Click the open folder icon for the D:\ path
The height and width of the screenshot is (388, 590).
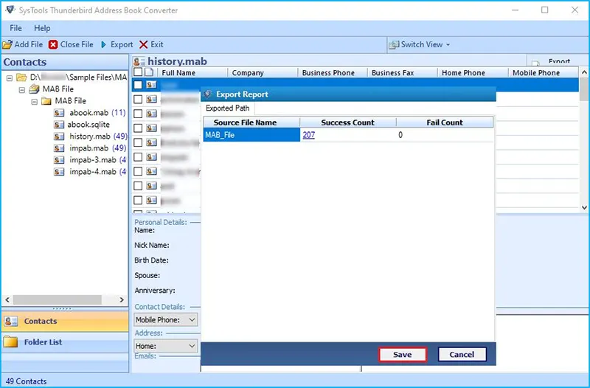pyautogui.click(x=22, y=77)
